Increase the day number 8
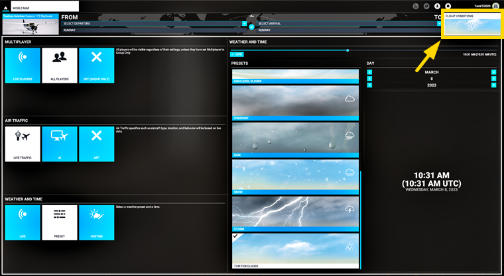This screenshot has width=504, height=276. pyautogui.click(x=493, y=79)
